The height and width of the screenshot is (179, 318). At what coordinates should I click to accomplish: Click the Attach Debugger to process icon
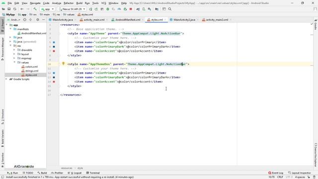tap(125, 9)
